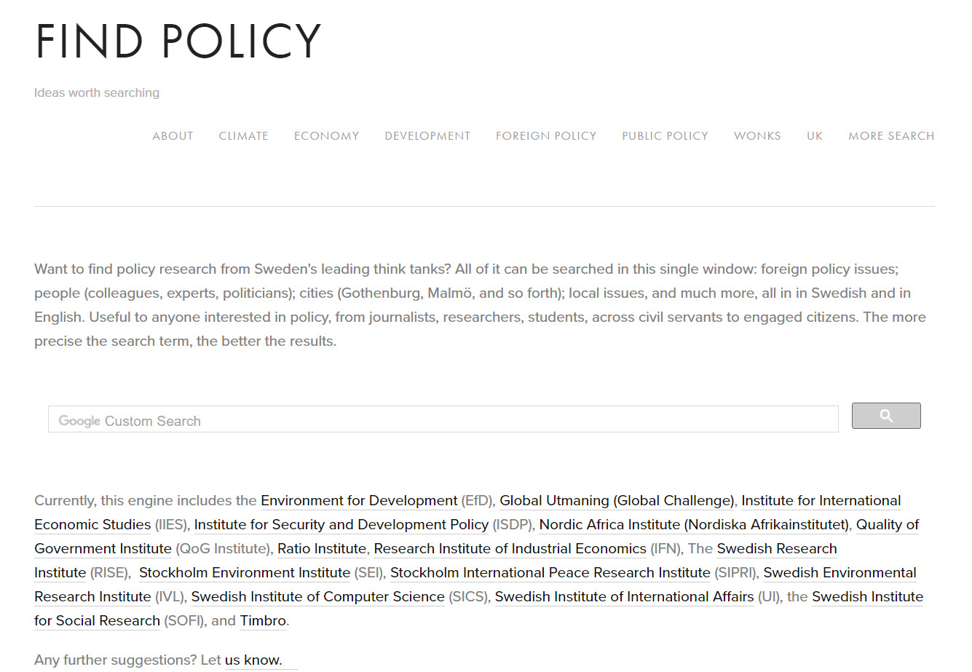This screenshot has width=972, height=672.
Task: Click the FIND POLICY site title
Action: pos(178,41)
